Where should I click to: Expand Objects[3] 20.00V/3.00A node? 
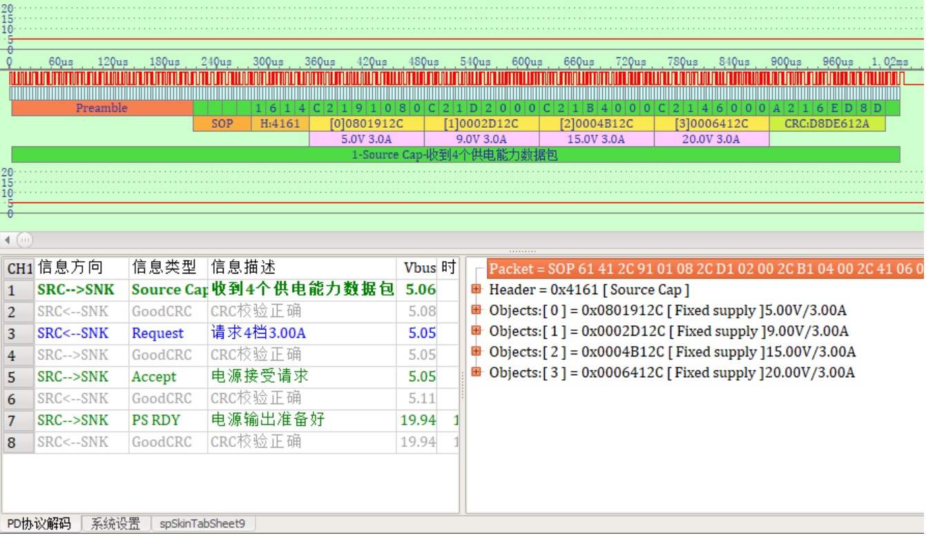pyautogui.click(x=476, y=373)
